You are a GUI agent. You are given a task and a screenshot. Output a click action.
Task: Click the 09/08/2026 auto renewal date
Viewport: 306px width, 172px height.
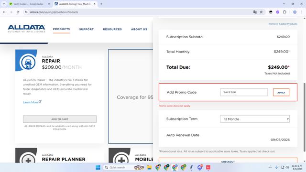coord(280,140)
